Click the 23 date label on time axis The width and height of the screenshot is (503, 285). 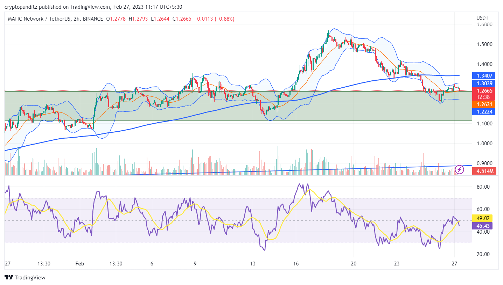click(x=397, y=264)
